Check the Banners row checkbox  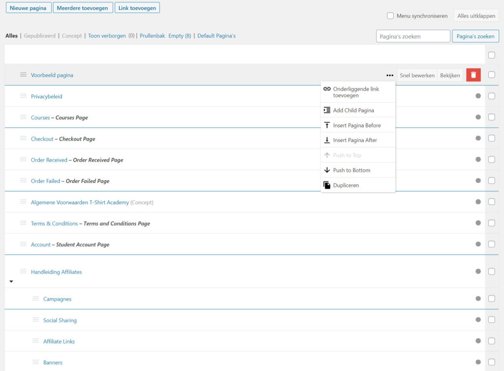click(x=492, y=362)
